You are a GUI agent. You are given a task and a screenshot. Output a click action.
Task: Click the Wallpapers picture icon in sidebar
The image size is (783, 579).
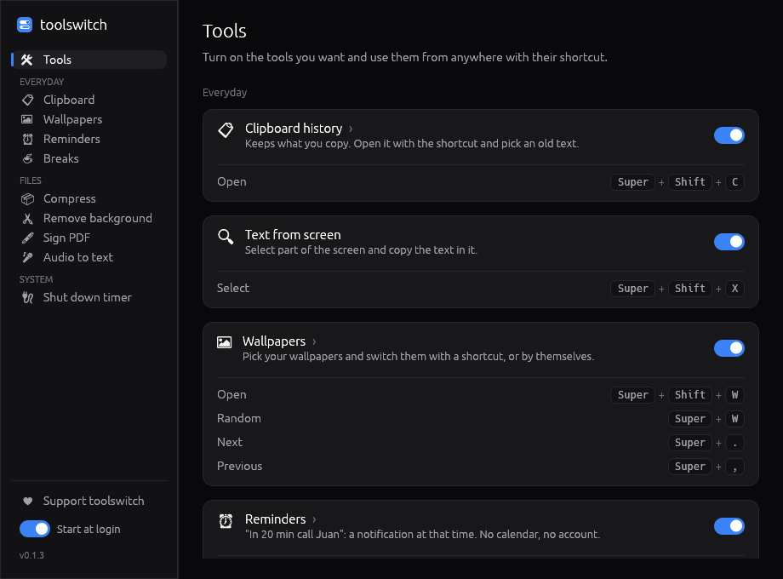[x=27, y=119]
